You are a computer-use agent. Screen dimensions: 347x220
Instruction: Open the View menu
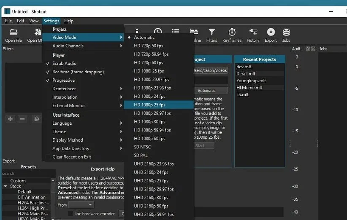tap(34, 21)
